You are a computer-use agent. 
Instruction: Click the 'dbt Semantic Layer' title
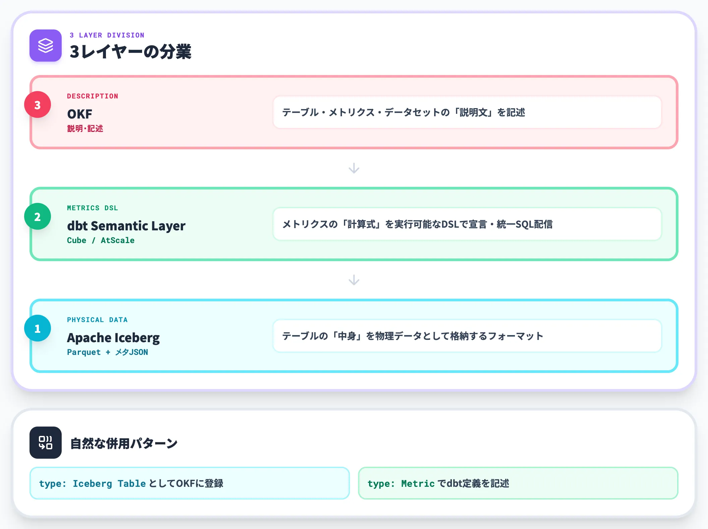pos(126,226)
